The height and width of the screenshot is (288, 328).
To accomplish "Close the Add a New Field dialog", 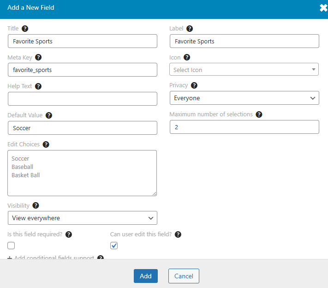I will tap(323, 8).
